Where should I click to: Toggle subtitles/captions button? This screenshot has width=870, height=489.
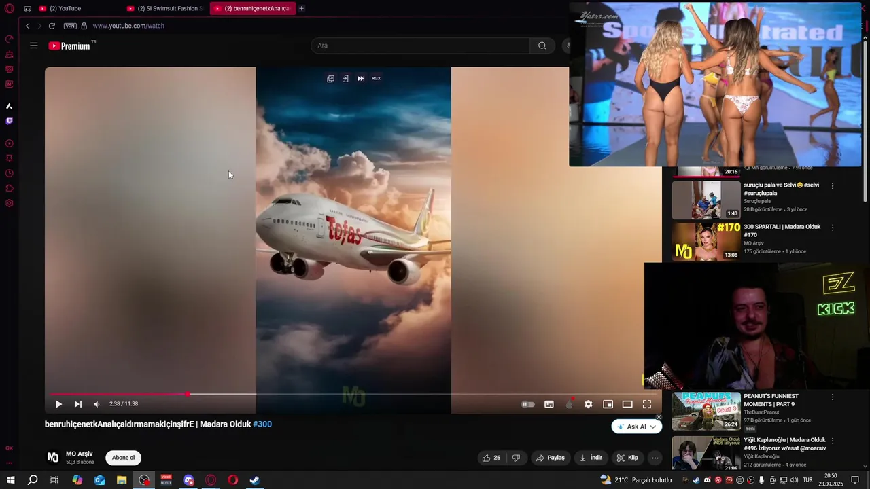(x=549, y=404)
